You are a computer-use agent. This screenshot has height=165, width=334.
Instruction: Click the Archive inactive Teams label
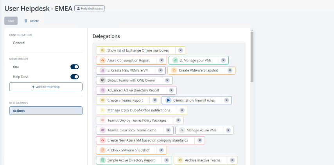[x=203, y=160]
